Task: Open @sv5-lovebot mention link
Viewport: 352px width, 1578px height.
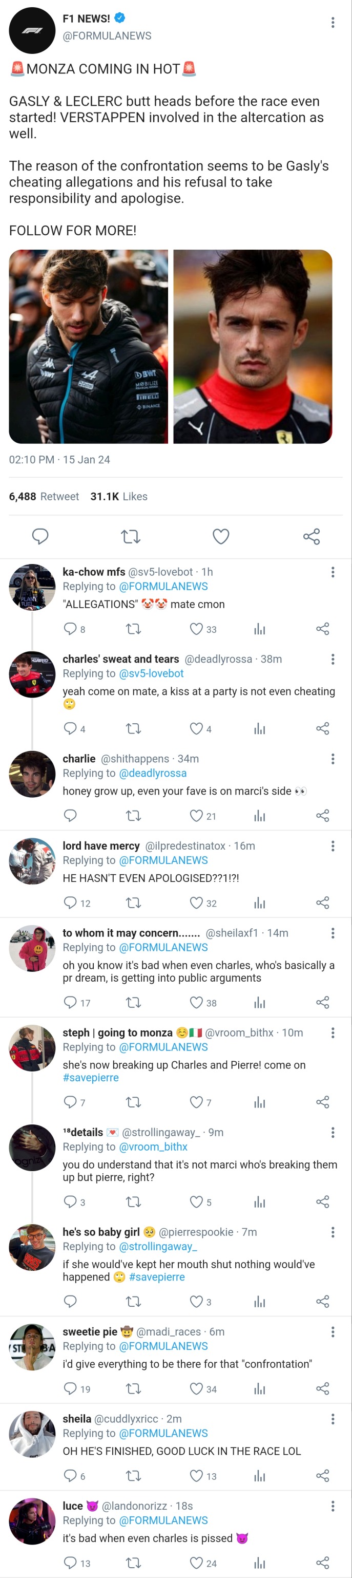Action: 152,673
